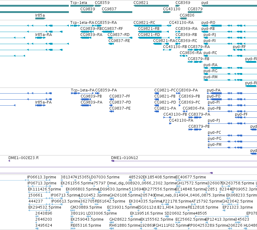Click the CG9837-RF transcript label
This screenshot has width=257, height=230.
tap(112, 29)
